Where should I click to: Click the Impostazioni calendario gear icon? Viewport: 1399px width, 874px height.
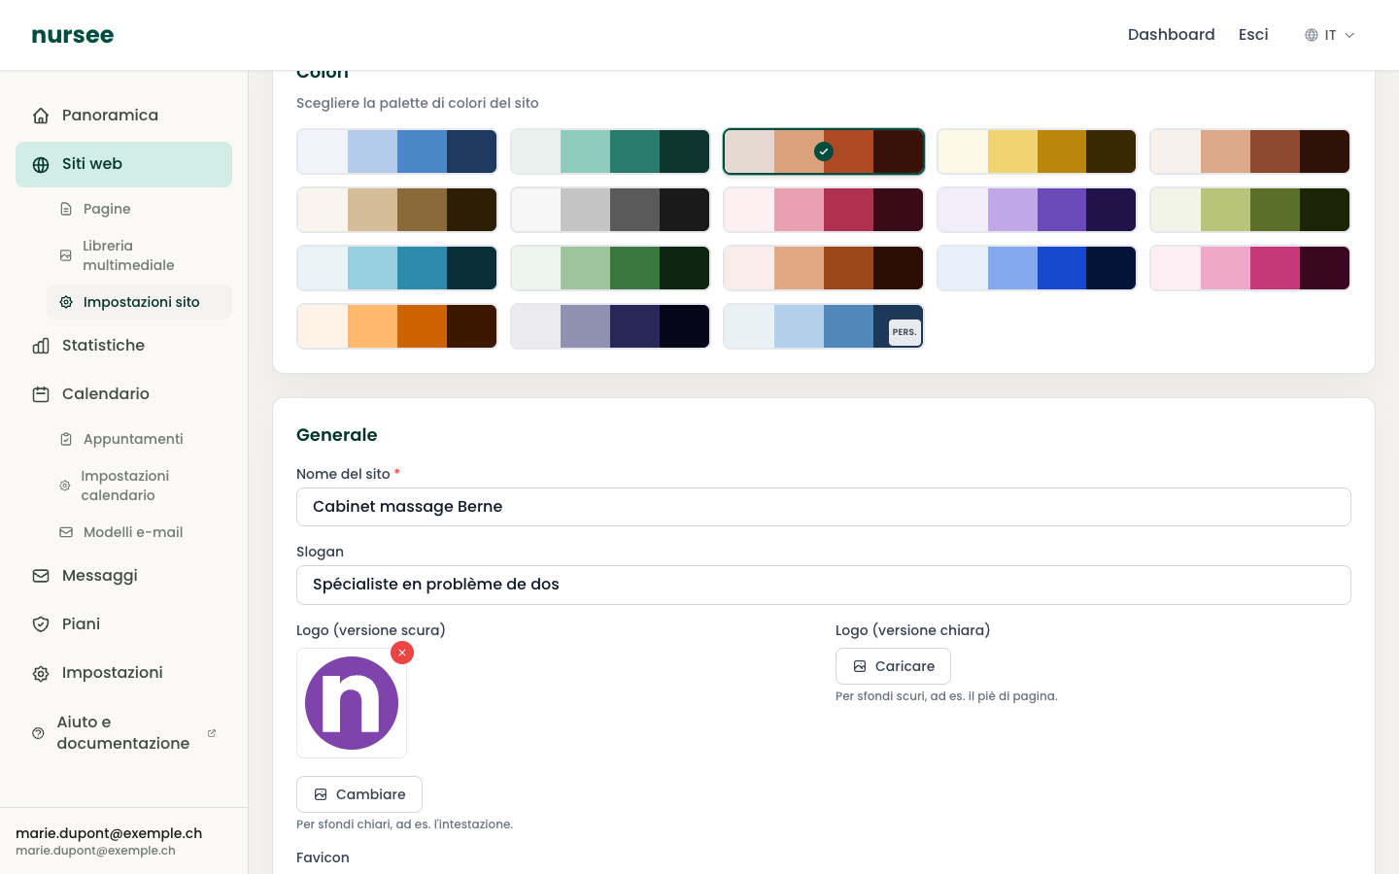(65, 486)
